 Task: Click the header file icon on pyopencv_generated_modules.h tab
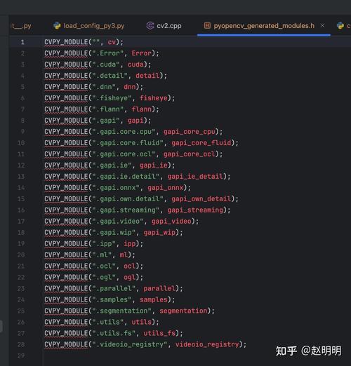207,25
